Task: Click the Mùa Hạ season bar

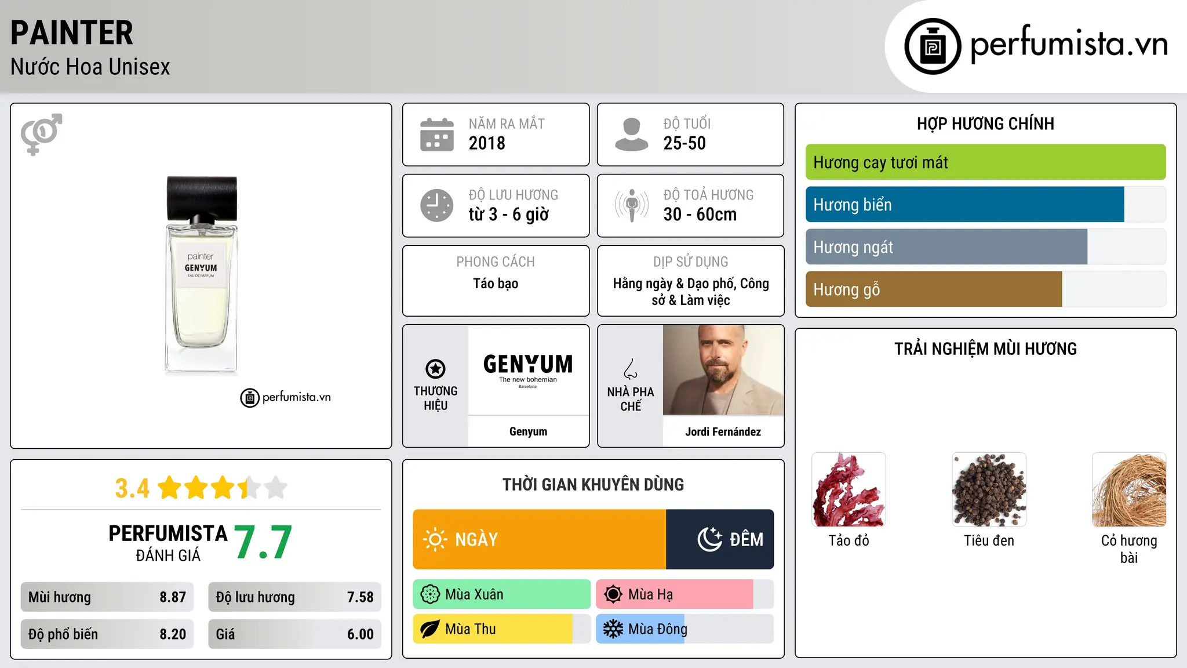Action: tap(684, 594)
